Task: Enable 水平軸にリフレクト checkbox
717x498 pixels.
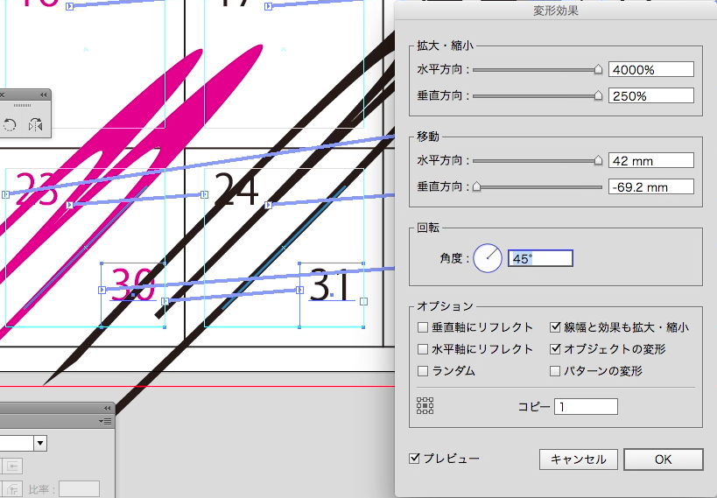Action: [x=423, y=349]
